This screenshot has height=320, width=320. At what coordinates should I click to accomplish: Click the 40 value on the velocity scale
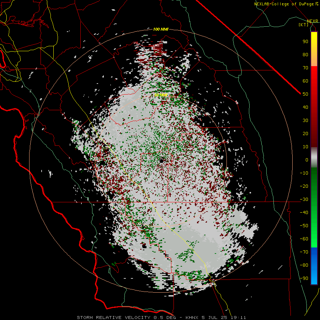coord(305,107)
